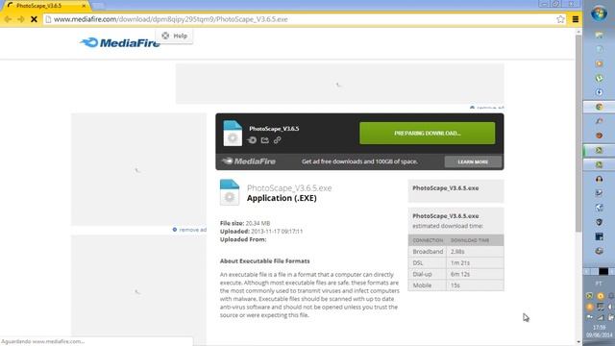The height and width of the screenshot is (346, 615).
Task: Click the Uploaded 2013-11-17 date line
Action: pyautogui.click(x=261, y=232)
